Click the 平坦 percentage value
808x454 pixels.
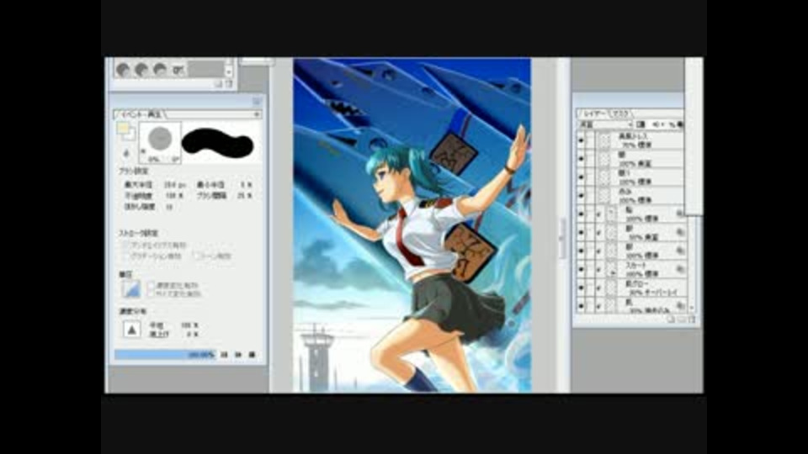tap(189, 325)
